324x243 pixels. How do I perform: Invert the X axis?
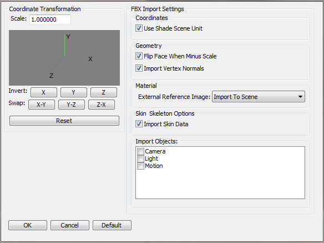coord(44,92)
